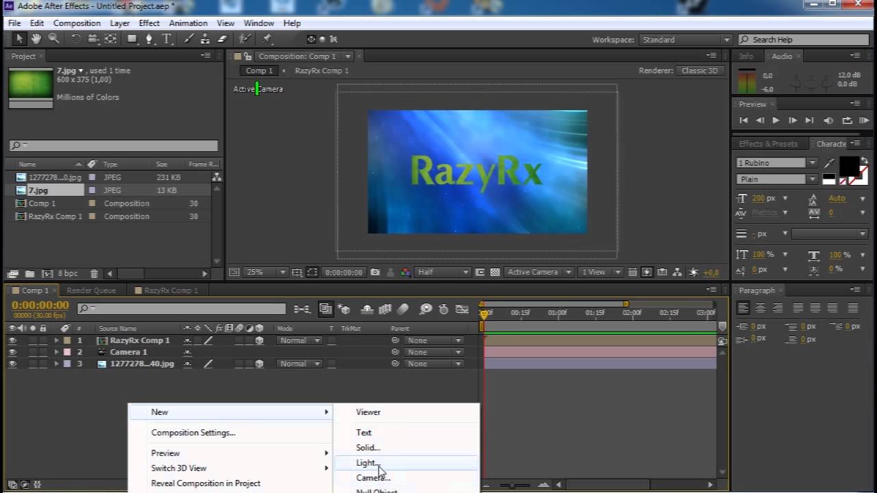Open the 25% magnification dropdown
877x493 pixels.
(x=265, y=272)
